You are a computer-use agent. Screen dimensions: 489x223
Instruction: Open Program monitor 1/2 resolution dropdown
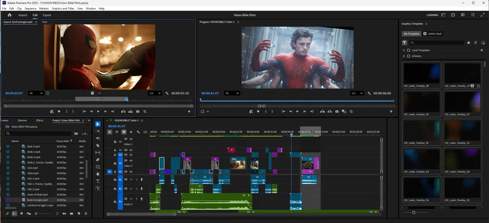pos(357,93)
